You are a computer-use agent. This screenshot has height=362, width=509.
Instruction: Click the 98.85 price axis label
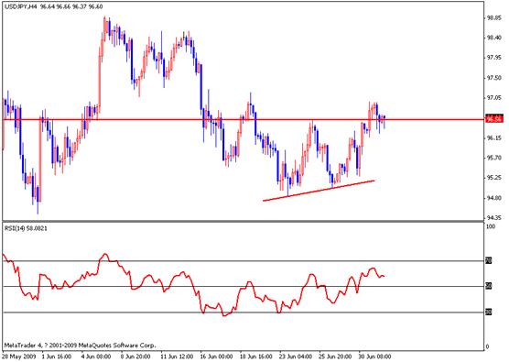(493, 18)
